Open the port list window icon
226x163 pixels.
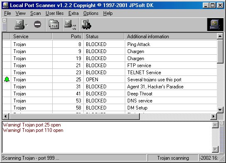pyautogui.click(x=54, y=24)
